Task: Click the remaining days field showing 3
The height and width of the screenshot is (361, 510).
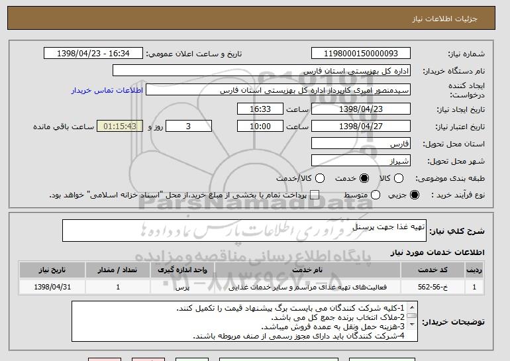Action: [x=189, y=127]
